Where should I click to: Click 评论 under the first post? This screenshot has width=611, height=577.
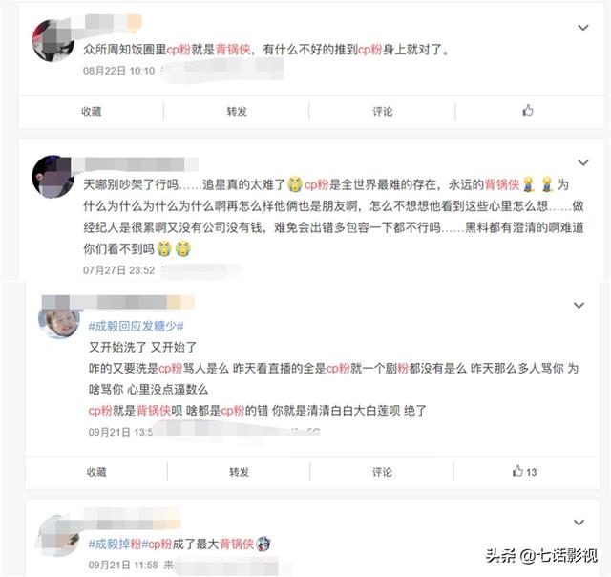(382, 112)
